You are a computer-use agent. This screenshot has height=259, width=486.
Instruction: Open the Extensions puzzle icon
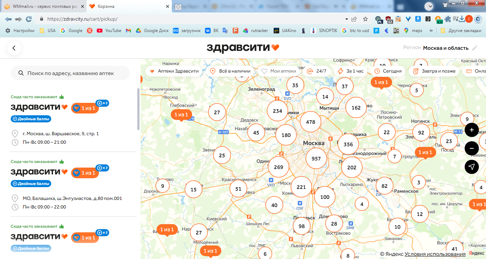[448, 19]
